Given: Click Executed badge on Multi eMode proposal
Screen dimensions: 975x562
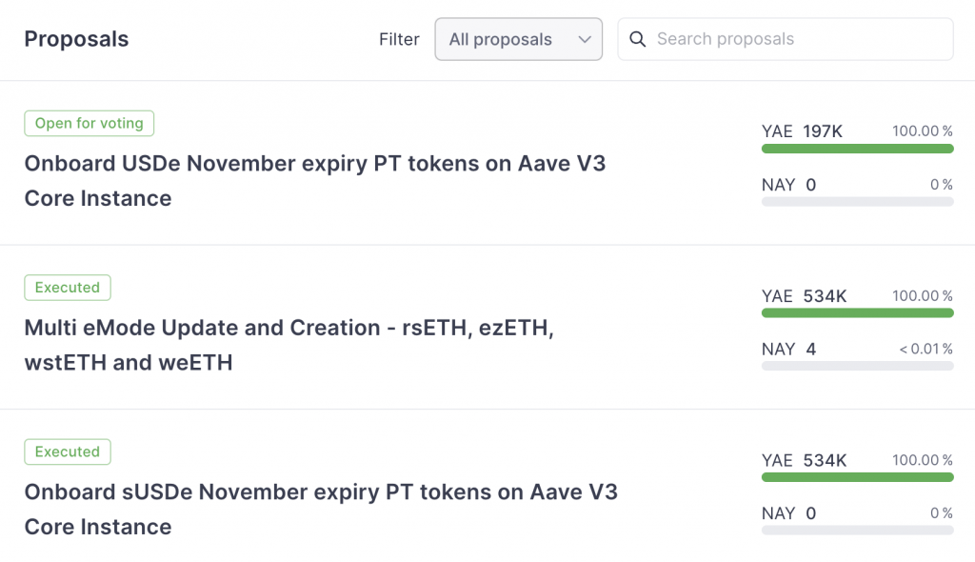Looking at the screenshot, I should point(68,288).
